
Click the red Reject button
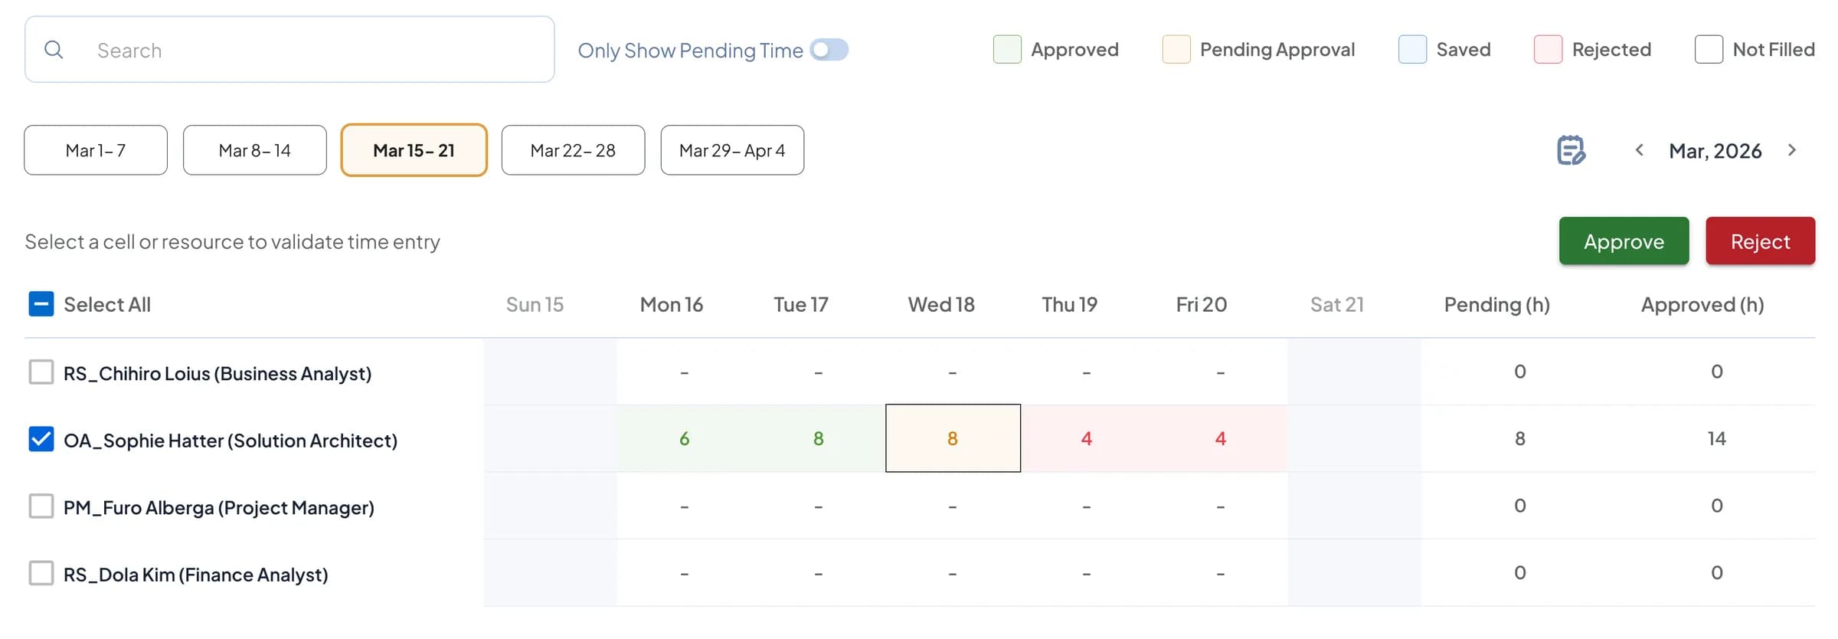pos(1760,241)
